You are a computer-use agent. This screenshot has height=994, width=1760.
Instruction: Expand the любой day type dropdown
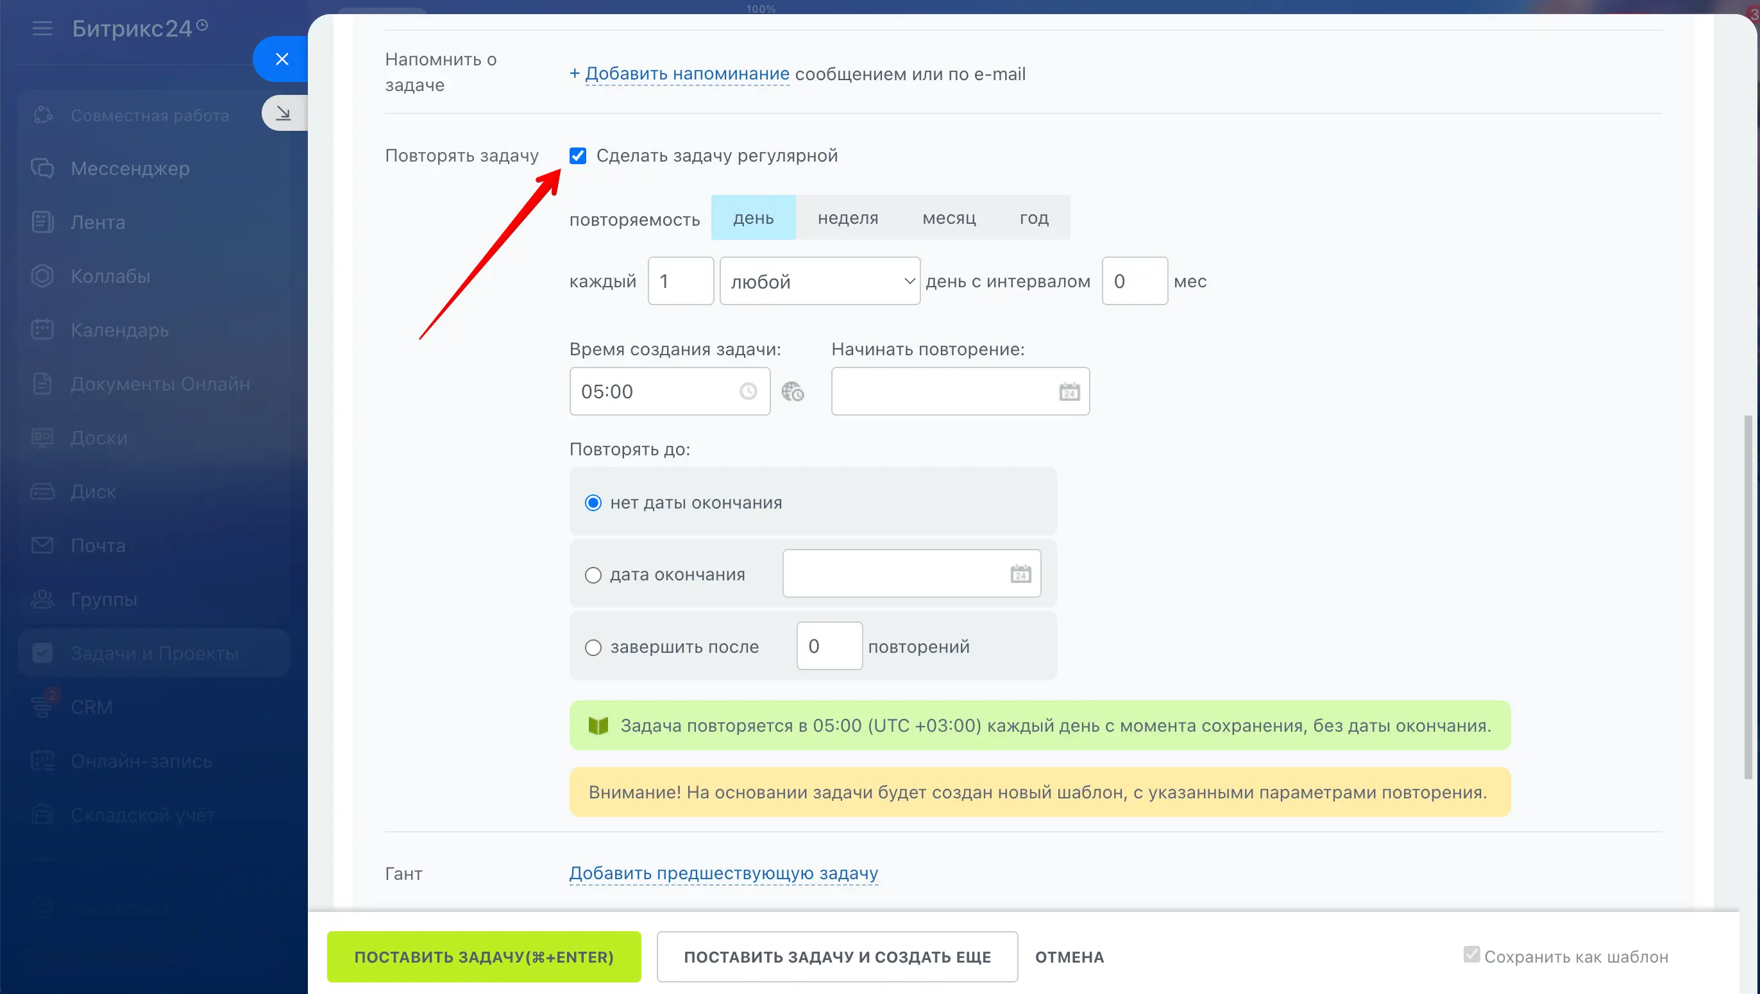[x=820, y=282]
